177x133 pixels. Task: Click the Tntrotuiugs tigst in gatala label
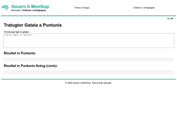click(x=16, y=32)
